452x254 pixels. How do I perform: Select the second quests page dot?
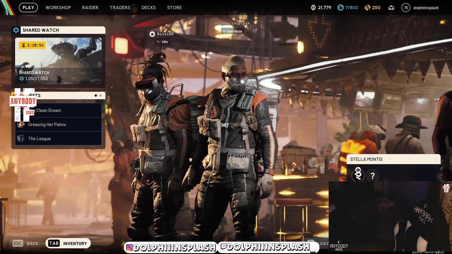tap(100, 95)
